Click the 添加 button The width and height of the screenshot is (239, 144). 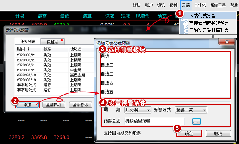point(27,105)
